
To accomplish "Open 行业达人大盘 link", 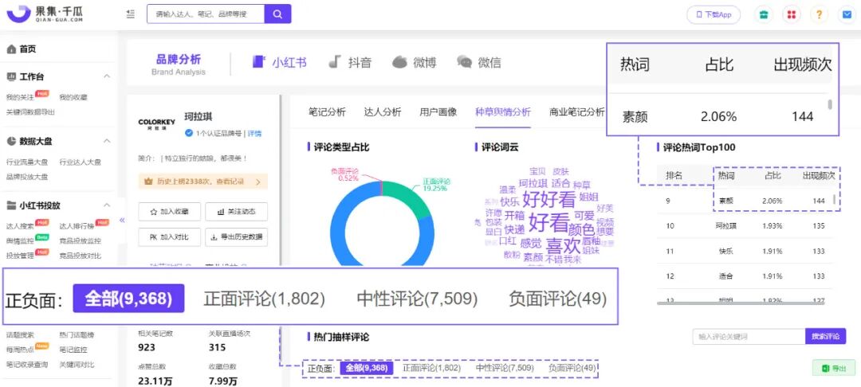I will (81, 162).
